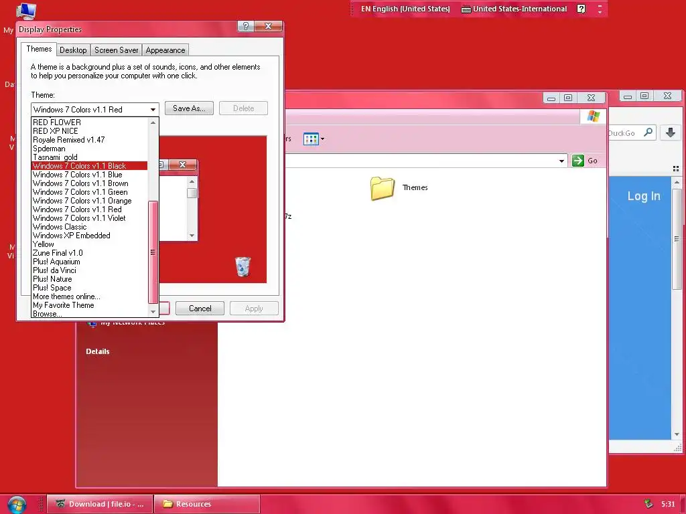Viewport: 686px width, 514px height.
Task: Click the Start orb on the taskbar
Action: click(17, 505)
